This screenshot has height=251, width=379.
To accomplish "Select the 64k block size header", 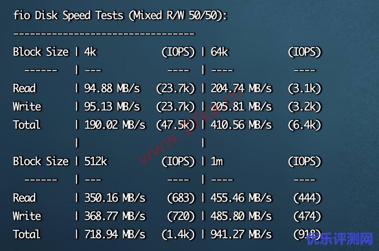I will click(219, 52).
